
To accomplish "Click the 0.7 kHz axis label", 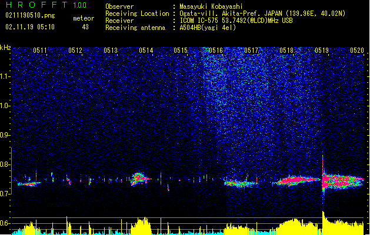I will [x=5, y=194].
